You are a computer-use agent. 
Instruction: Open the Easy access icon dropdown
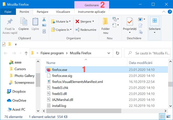click(116, 25)
